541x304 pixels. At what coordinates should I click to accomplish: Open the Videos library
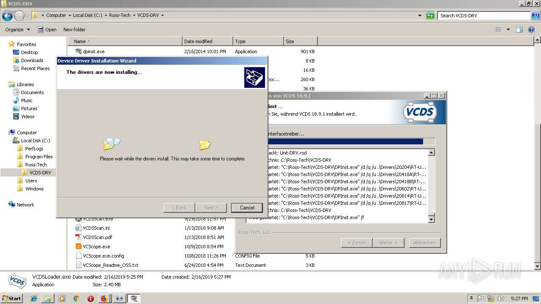[27, 117]
